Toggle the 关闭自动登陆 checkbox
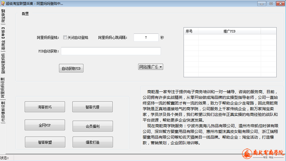The image size is (286, 161). pyautogui.click(x=65, y=37)
